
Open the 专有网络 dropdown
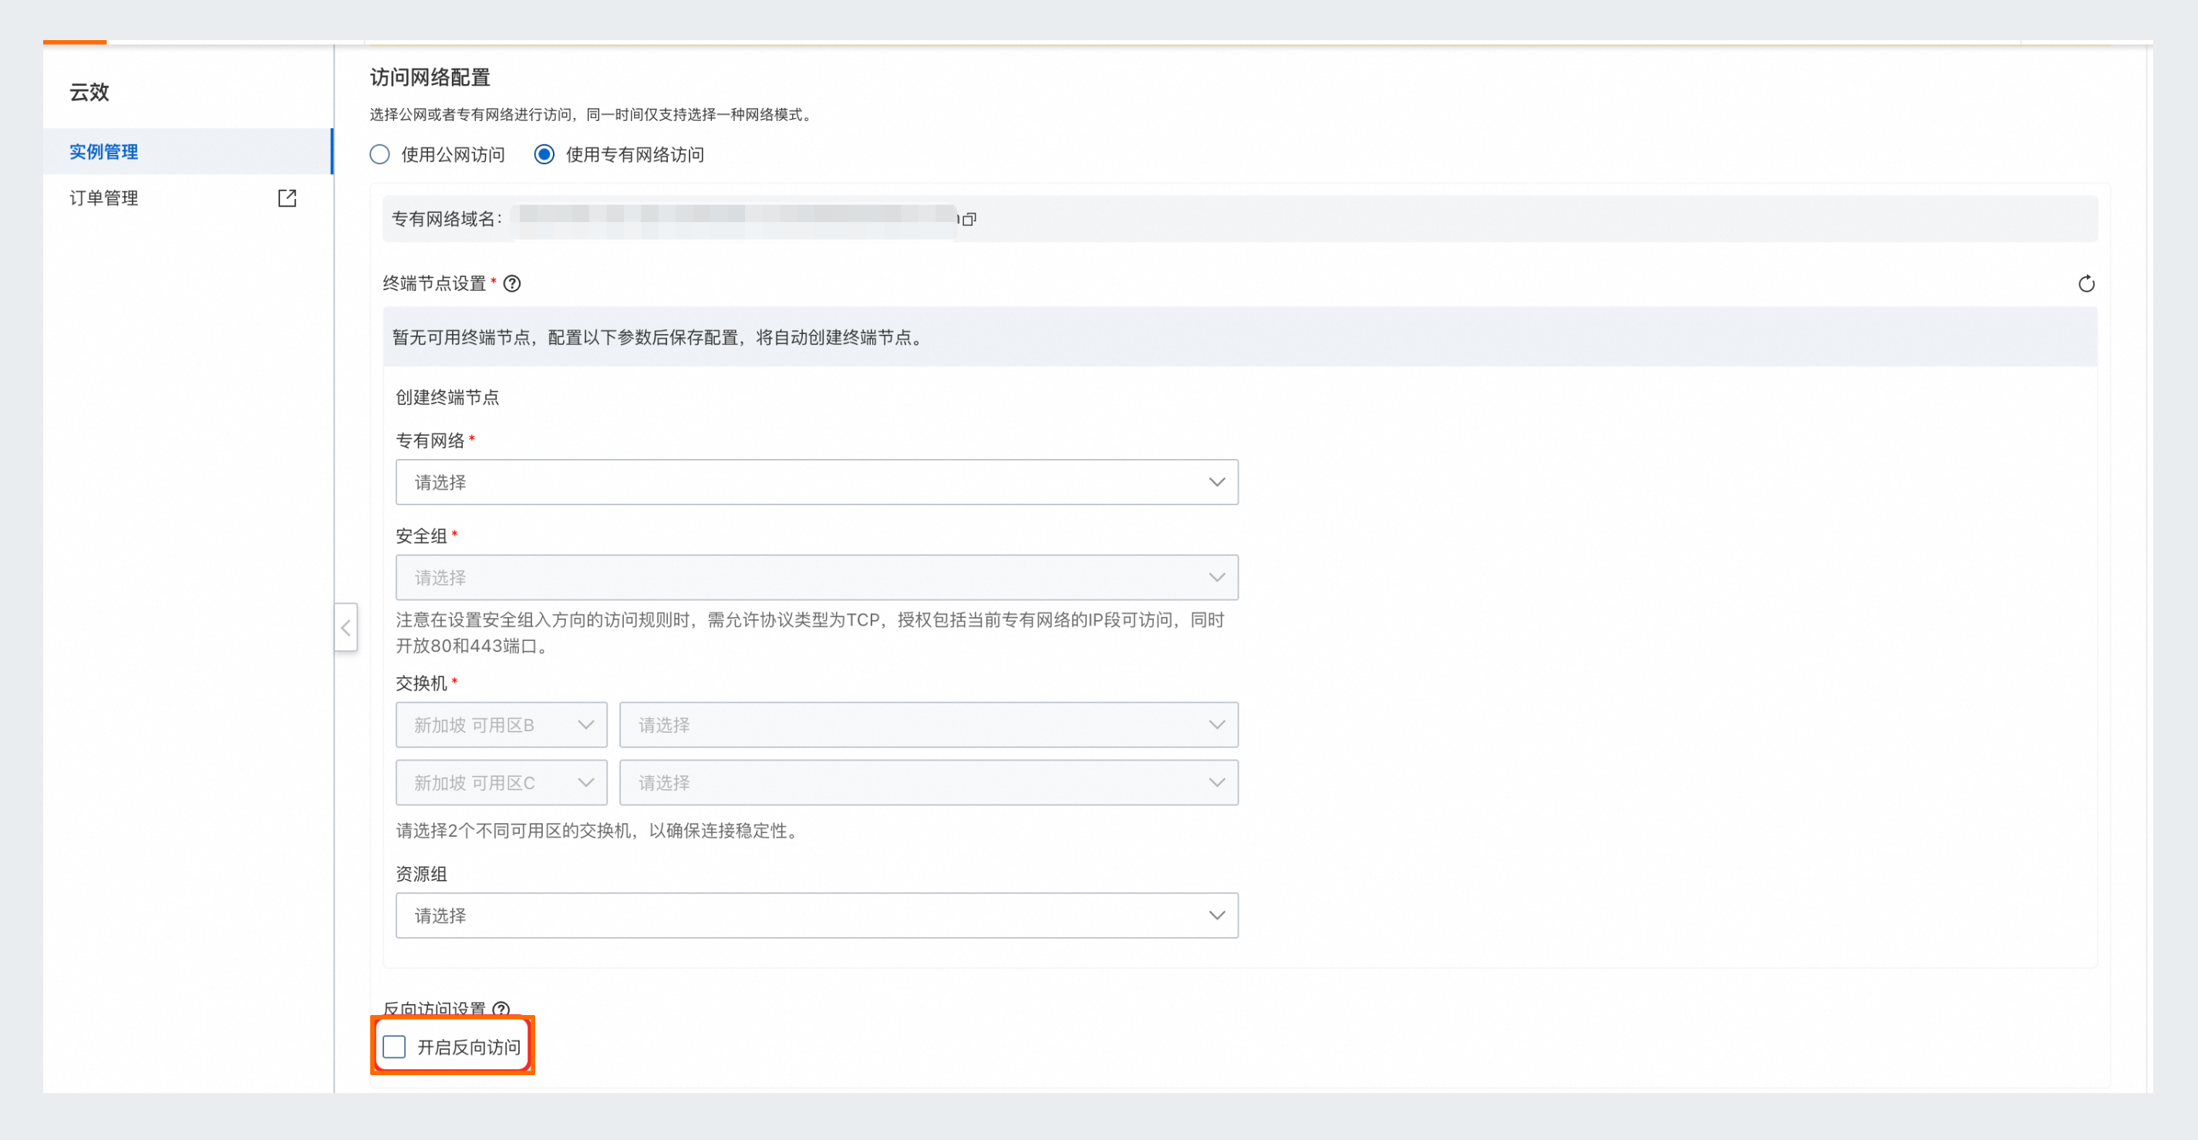click(x=816, y=482)
